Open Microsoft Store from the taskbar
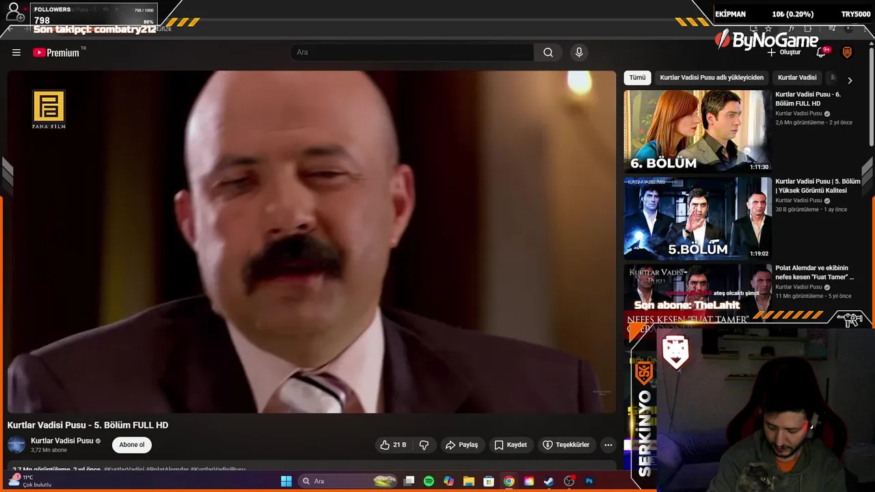The width and height of the screenshot is (875, 492). [x=489, y=481]
